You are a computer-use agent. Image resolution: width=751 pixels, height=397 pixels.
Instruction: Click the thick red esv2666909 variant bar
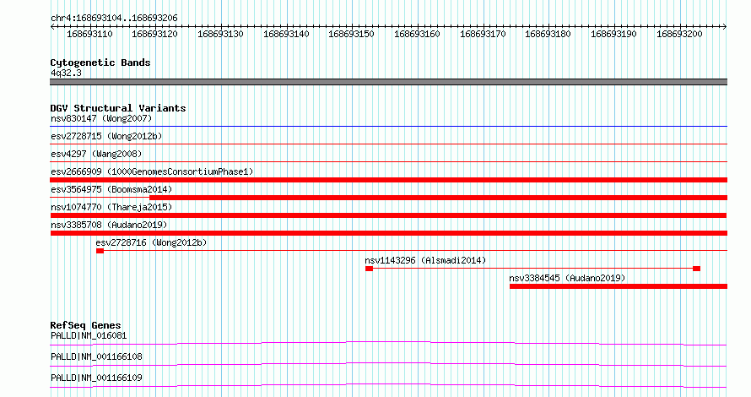pos(388,180)
